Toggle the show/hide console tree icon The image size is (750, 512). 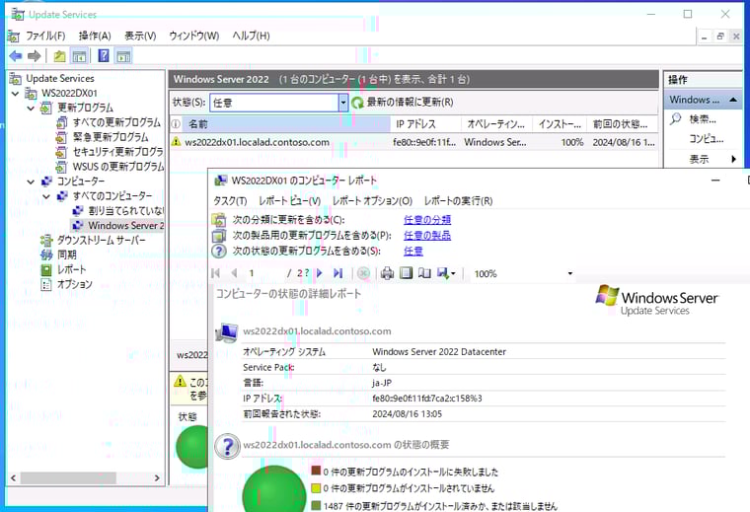pyautogui.click(x=79, y=56)
